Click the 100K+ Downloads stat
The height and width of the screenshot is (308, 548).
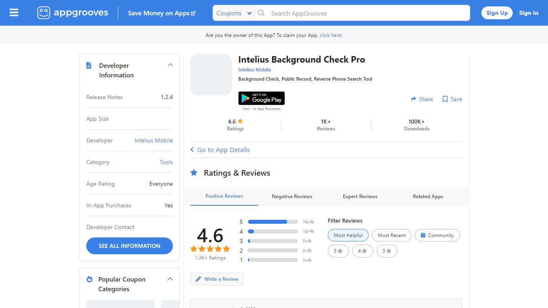click(417, 125)
